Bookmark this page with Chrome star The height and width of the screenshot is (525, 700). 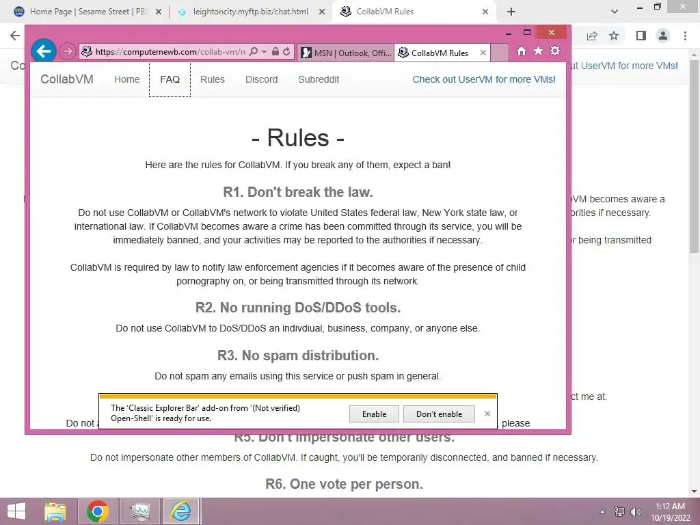(x=615, y=36)
